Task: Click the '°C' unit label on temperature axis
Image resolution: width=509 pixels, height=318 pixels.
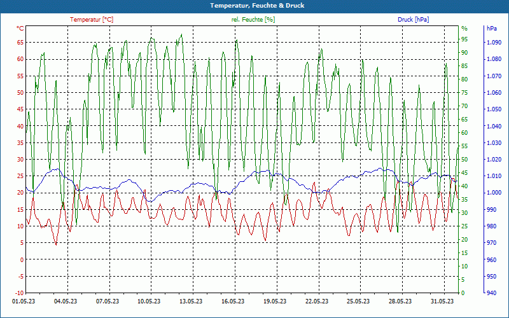Action: click(20, 29)
